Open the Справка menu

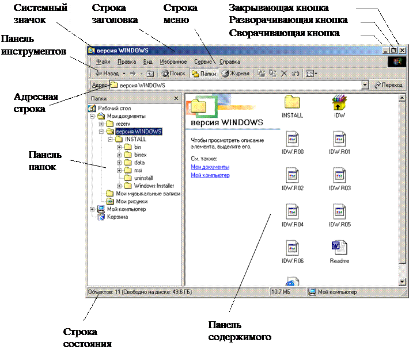(x=229, y=61)
